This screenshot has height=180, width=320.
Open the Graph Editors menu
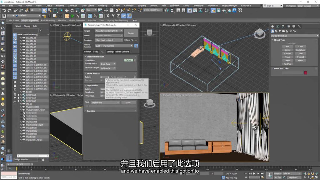coord(88,6)
